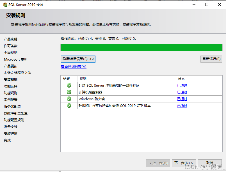Click green check icon for SQL 2019 CTP rule
The width and height of the screenshot is (226, 172).
click(69, 106)
